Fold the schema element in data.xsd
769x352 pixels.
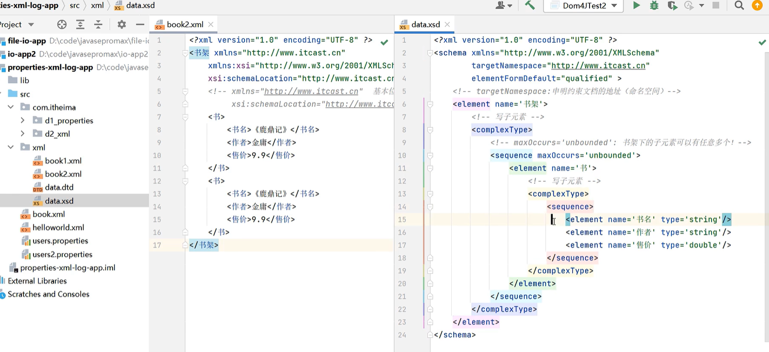[430, 53]
